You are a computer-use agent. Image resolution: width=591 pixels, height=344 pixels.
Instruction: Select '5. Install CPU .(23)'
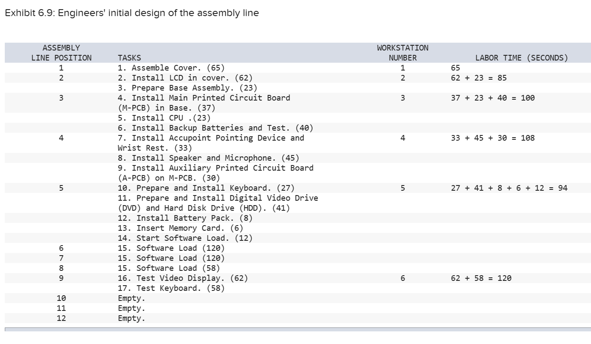click(164, 118)
